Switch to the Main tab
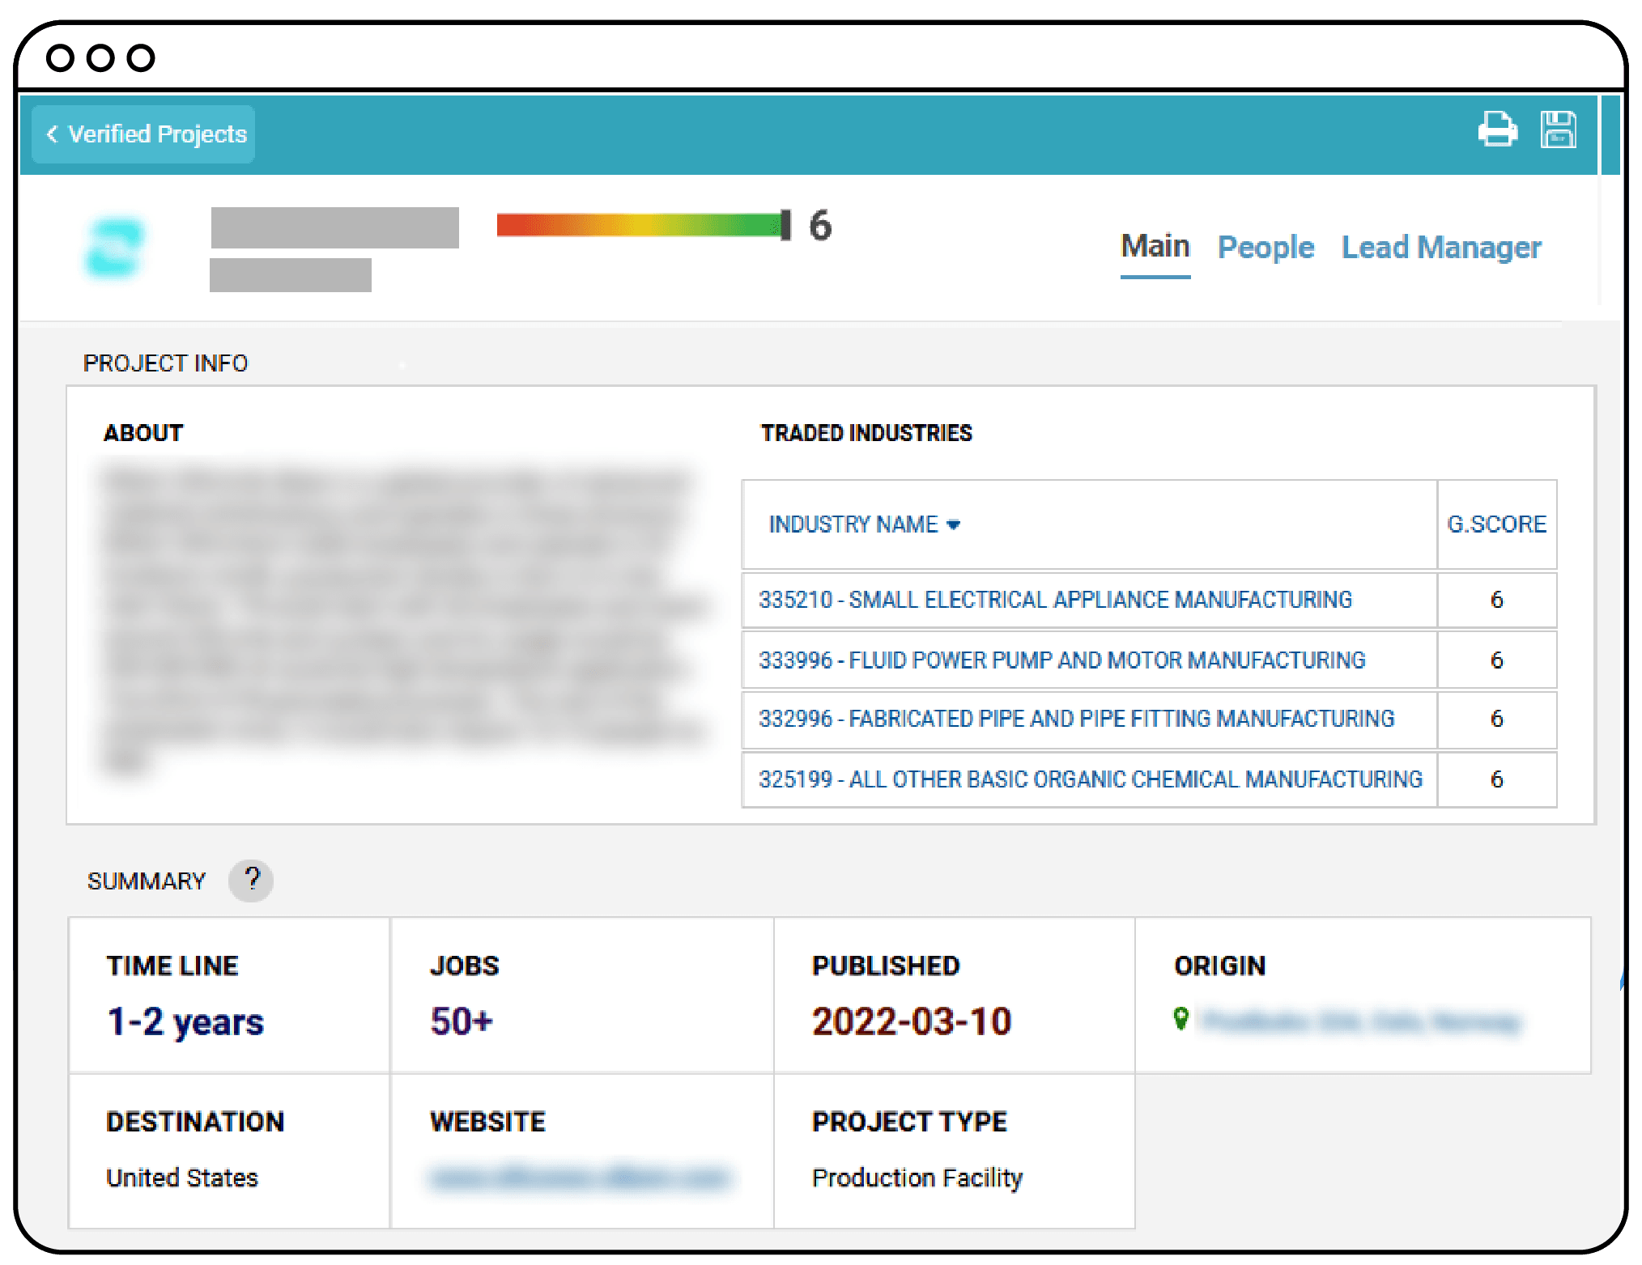The image size is (1642, 1265). (1155, 247)
